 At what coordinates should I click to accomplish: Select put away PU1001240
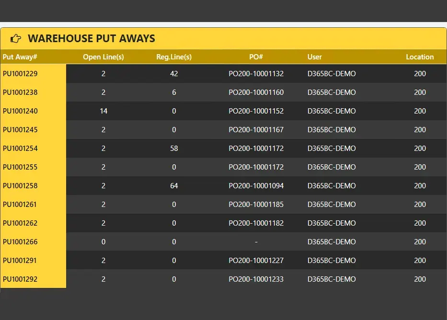tap(20, 111)
